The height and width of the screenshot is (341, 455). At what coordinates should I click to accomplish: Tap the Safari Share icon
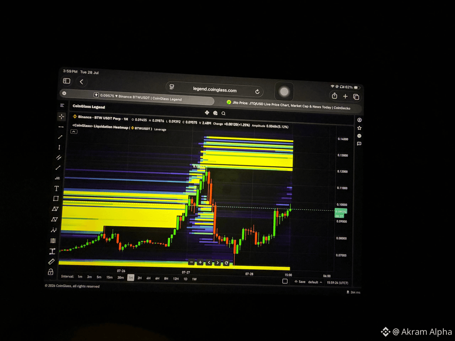pos(334,96)
